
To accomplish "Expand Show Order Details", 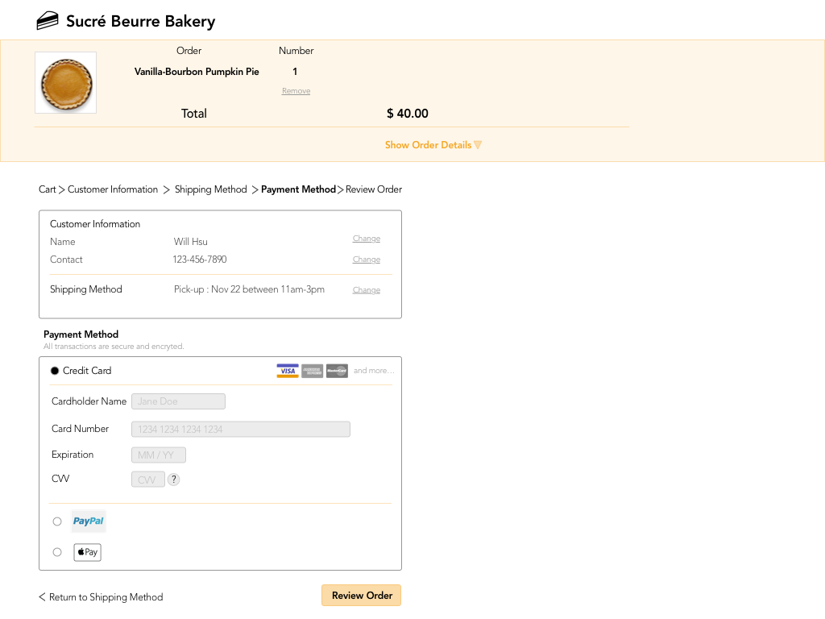I will (433, 145).
